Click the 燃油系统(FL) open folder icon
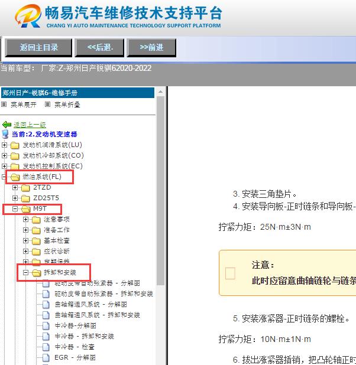356x365 pixels. coord(15,177)
